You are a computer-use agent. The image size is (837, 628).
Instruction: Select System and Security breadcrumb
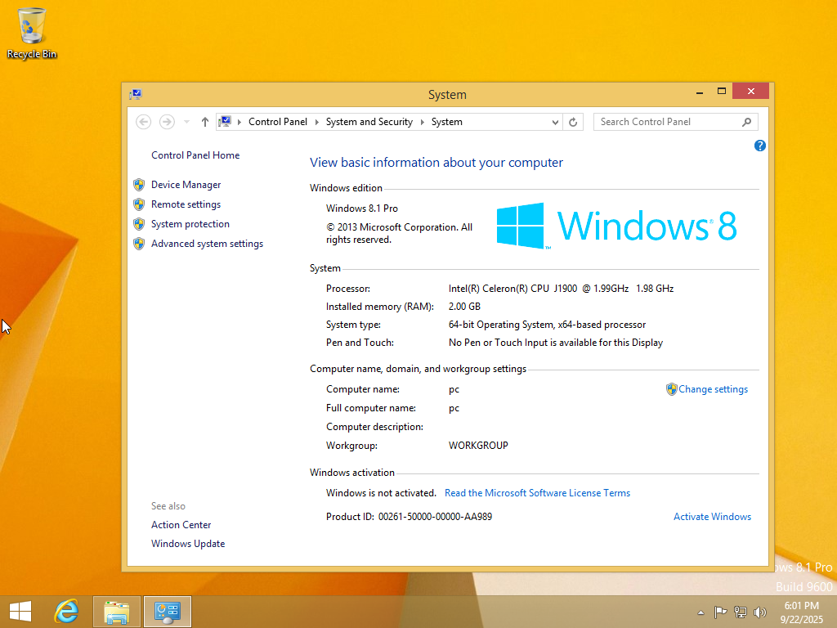pos(369,122)
